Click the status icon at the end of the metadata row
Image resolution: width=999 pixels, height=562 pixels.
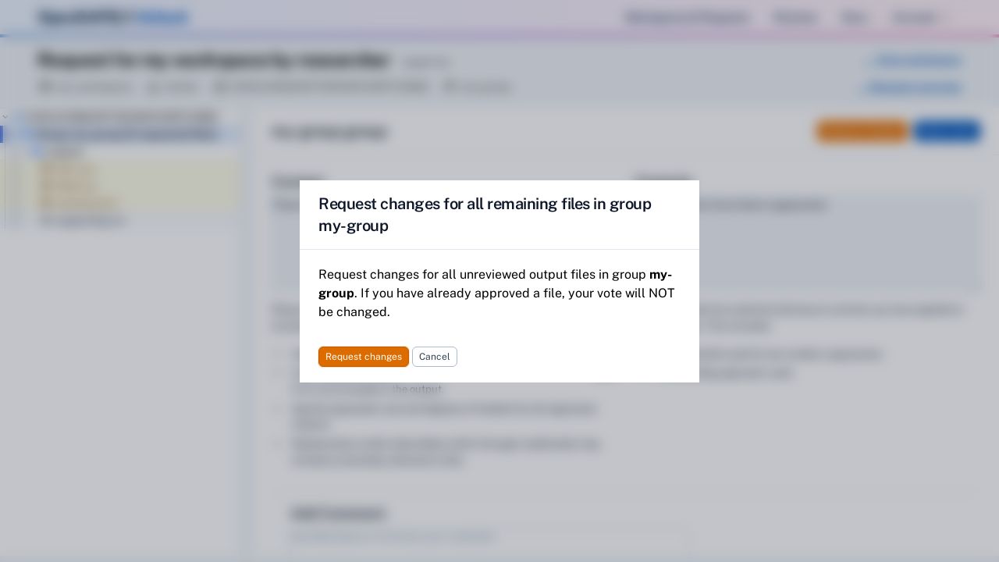coord(451,87)
